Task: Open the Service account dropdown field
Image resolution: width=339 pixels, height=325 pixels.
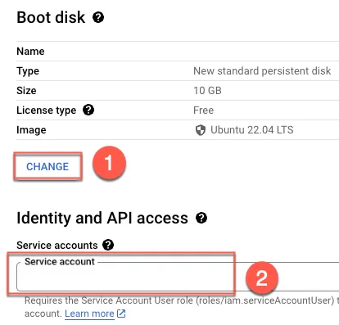Action: [x=178, y=277]
